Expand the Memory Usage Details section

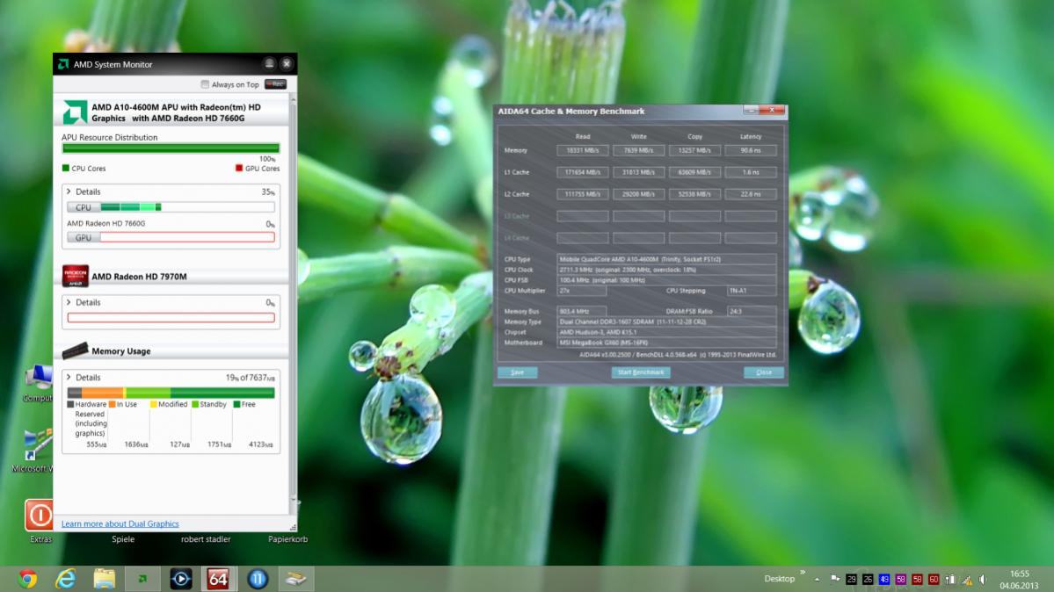click(x=69, y=377)
